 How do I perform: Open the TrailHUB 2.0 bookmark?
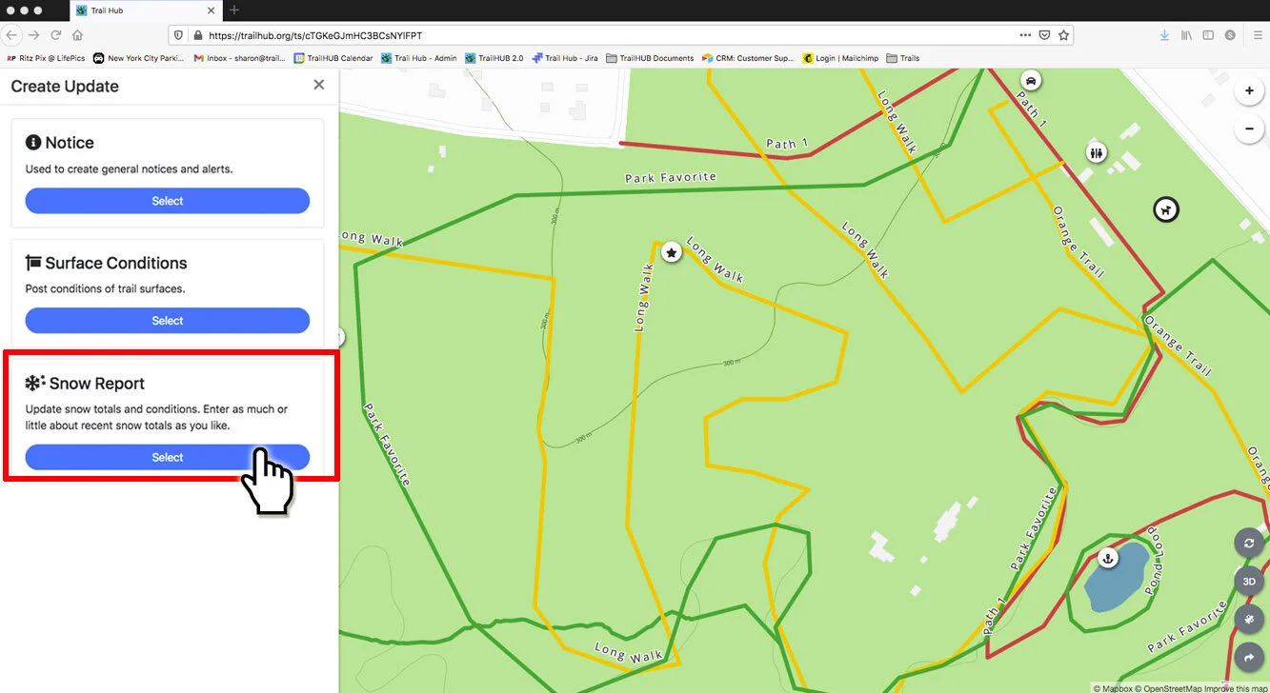point(494,58)
